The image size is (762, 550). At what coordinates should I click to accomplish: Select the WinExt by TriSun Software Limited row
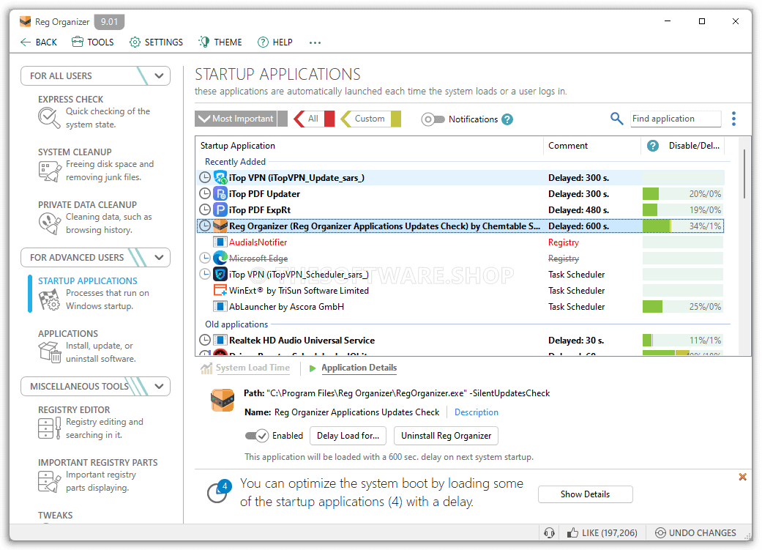pyautogui.click(x=460, y=290)
